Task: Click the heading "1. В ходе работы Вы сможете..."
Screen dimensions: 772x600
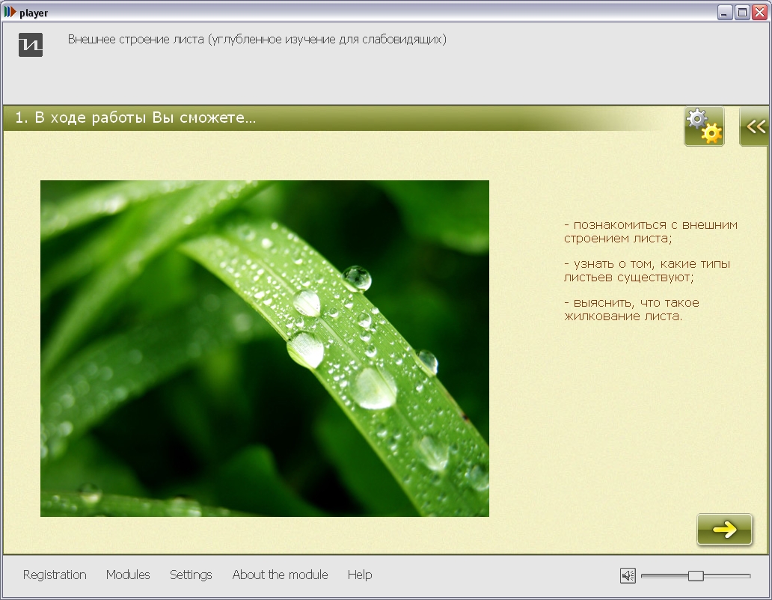Action: 135,118
